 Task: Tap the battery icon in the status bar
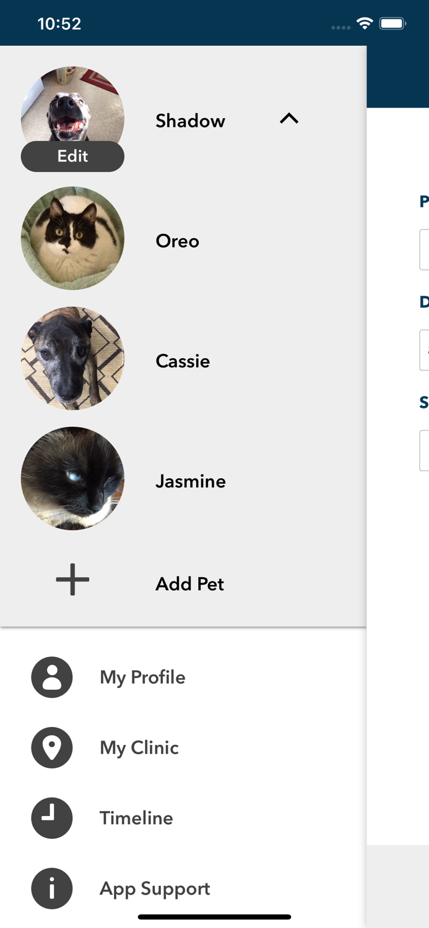coord(392,22)
